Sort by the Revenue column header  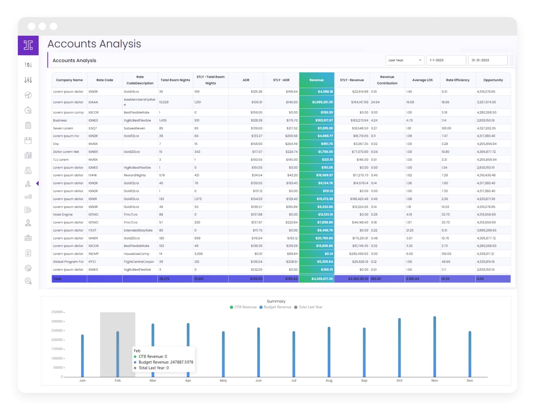click(317, 80)
